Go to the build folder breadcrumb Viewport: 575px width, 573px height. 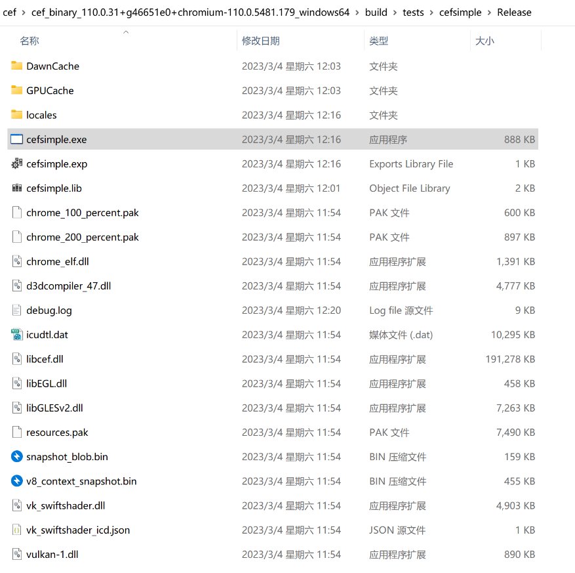(x=376, y=12)
